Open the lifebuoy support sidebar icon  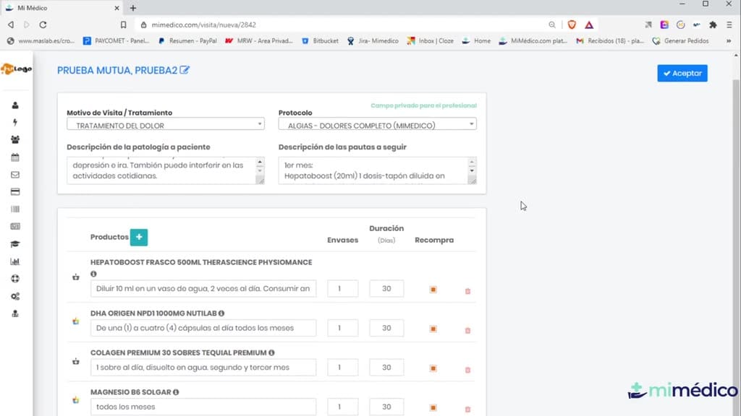(x=15, y=279)
